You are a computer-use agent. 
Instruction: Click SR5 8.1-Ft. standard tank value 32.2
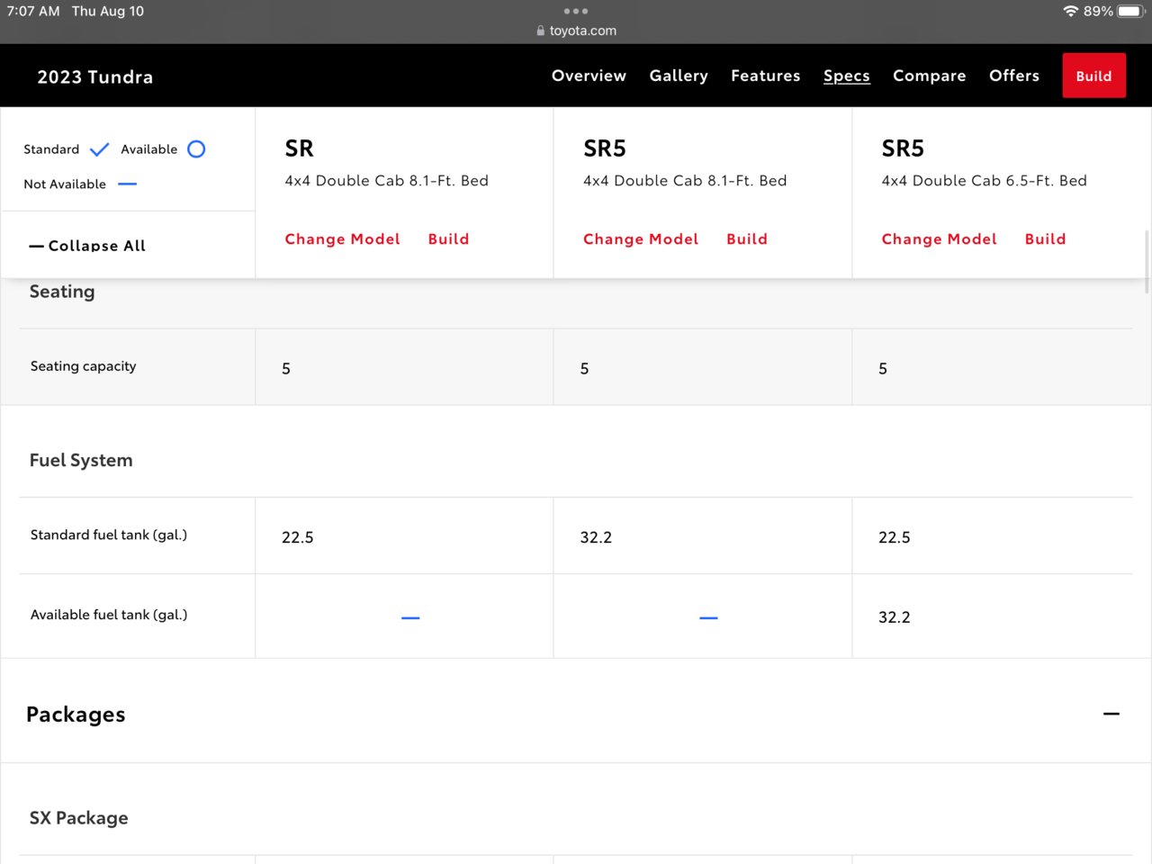point(596,537)
